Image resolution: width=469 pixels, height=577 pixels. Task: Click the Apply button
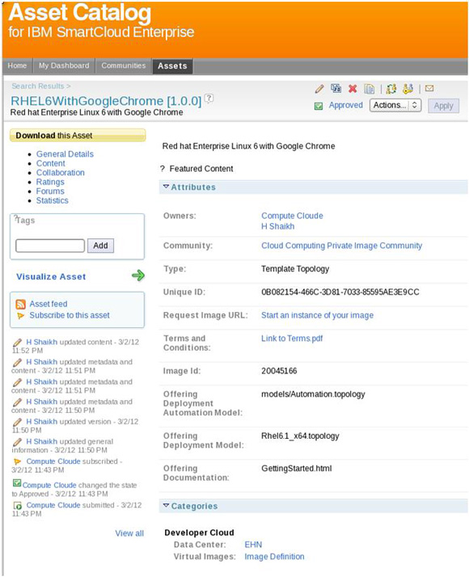[443, 106]
